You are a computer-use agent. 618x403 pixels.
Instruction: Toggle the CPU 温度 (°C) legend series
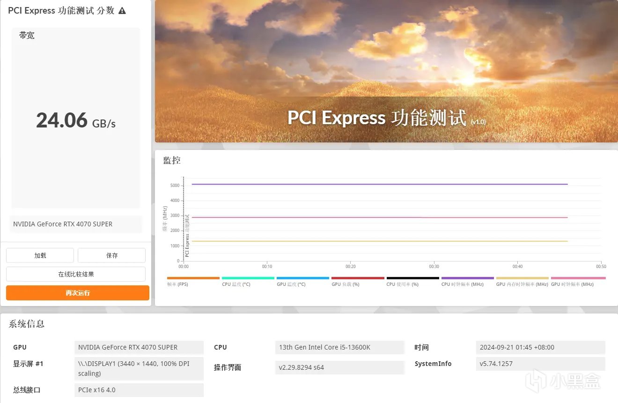(x=248, y=282)
